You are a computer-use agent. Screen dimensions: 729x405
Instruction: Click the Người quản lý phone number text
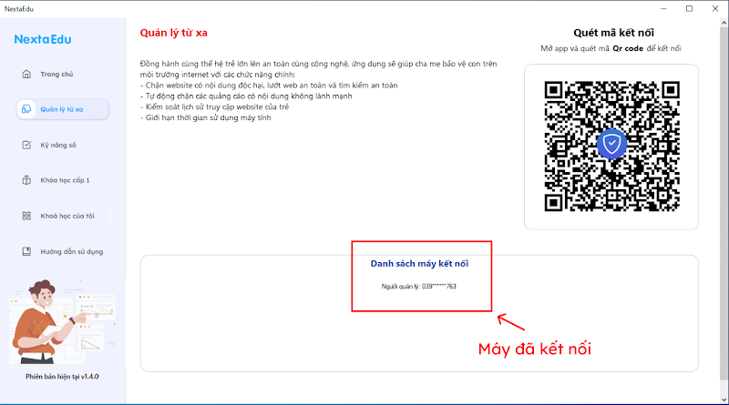pyautogui.click(x=418, y=286)
